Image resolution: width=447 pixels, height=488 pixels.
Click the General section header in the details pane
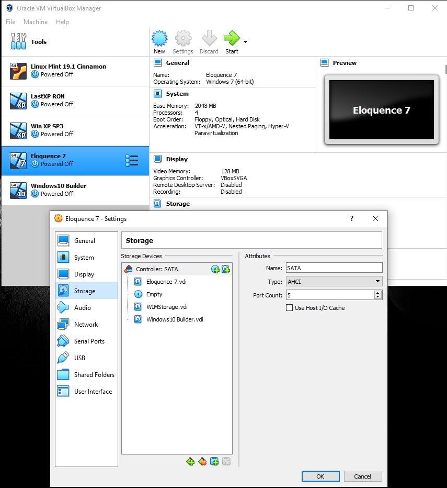point(178,63)
